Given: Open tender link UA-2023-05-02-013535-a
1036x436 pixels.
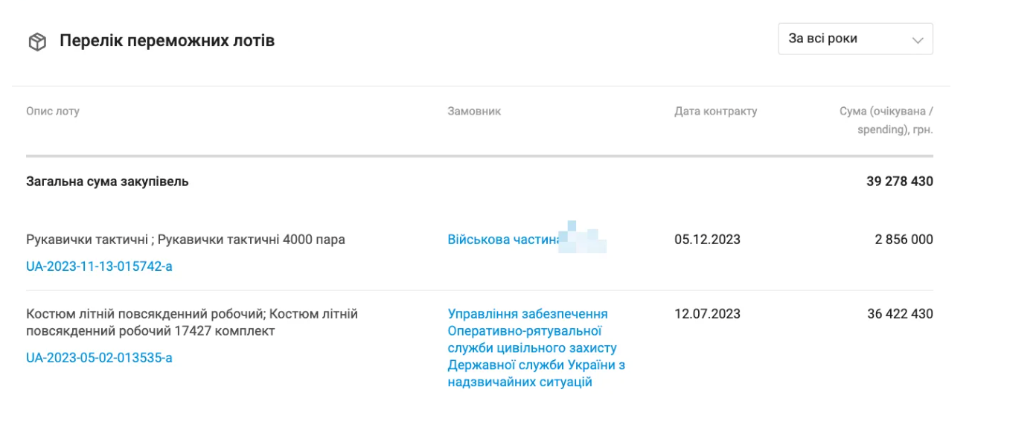Looking at the screenshot, I should point(99,358).
